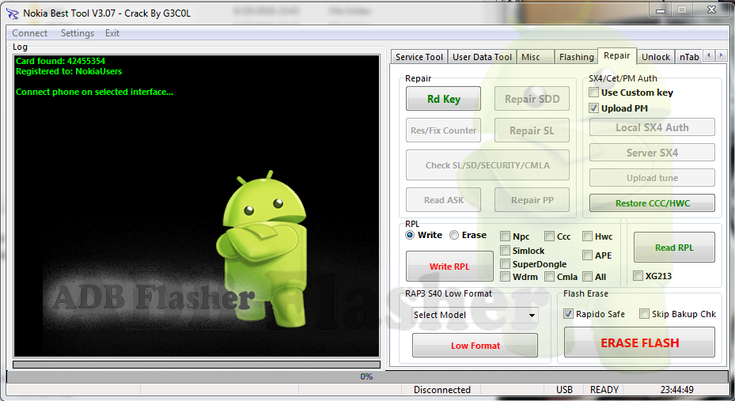
Task: Tick the SuperDongle checkbox
Action: point(506,264)
